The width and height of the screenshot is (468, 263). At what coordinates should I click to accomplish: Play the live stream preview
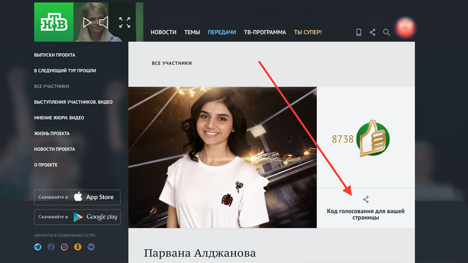point(87,22)
